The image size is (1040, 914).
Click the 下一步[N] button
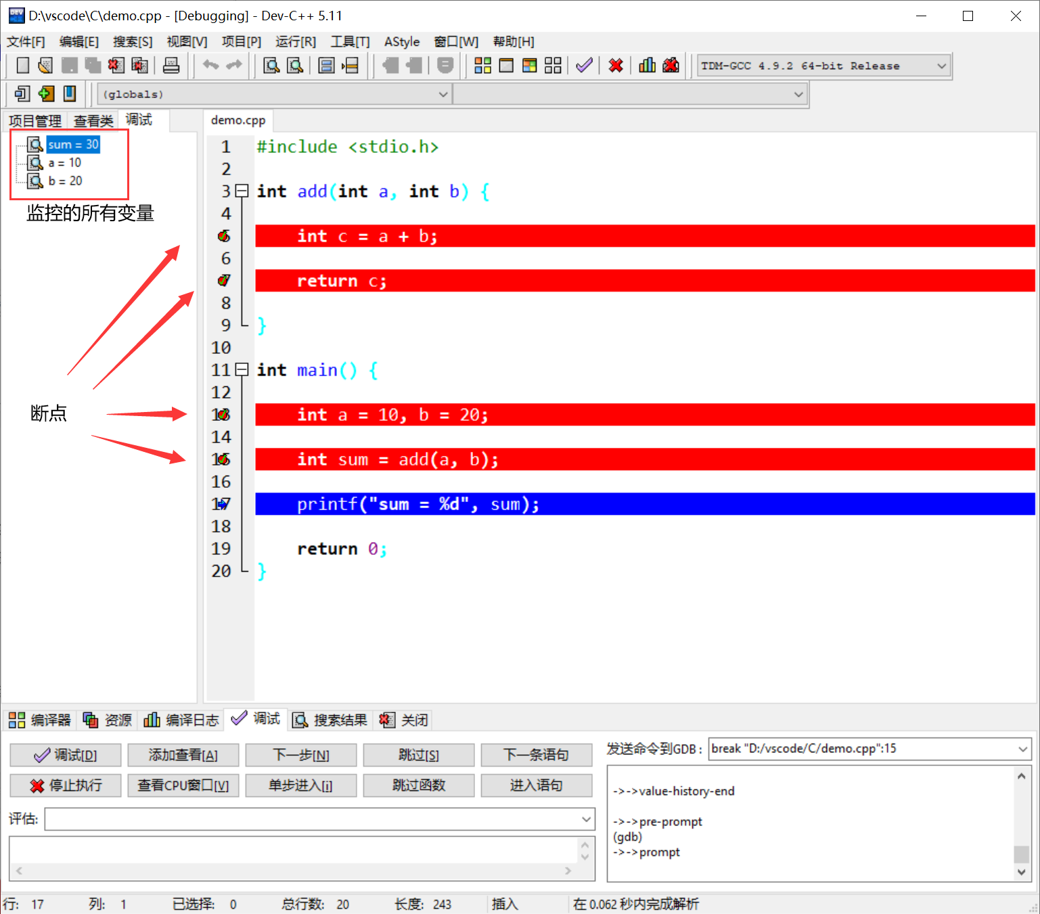301,755
